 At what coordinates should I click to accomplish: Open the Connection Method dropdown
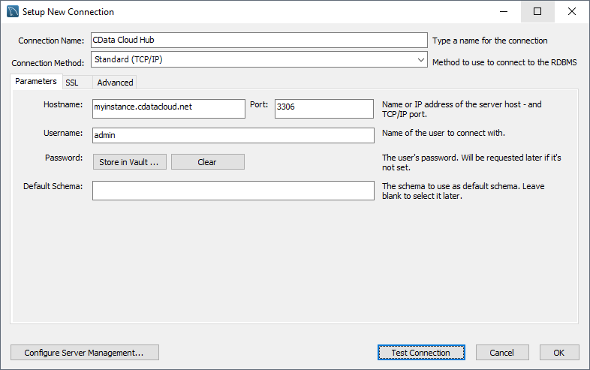tap(259, 59)
